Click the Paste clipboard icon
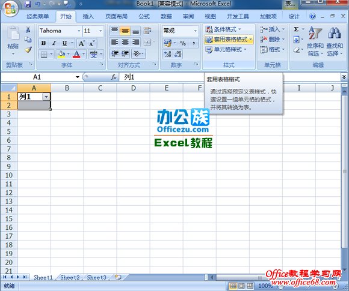349x291 pixels. tap(13, 34)
